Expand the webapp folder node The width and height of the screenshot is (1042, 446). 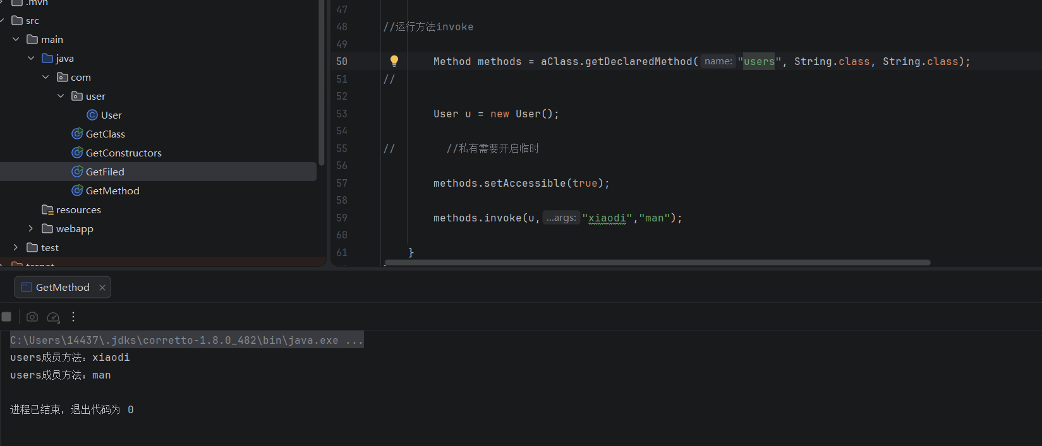point(31,228)
